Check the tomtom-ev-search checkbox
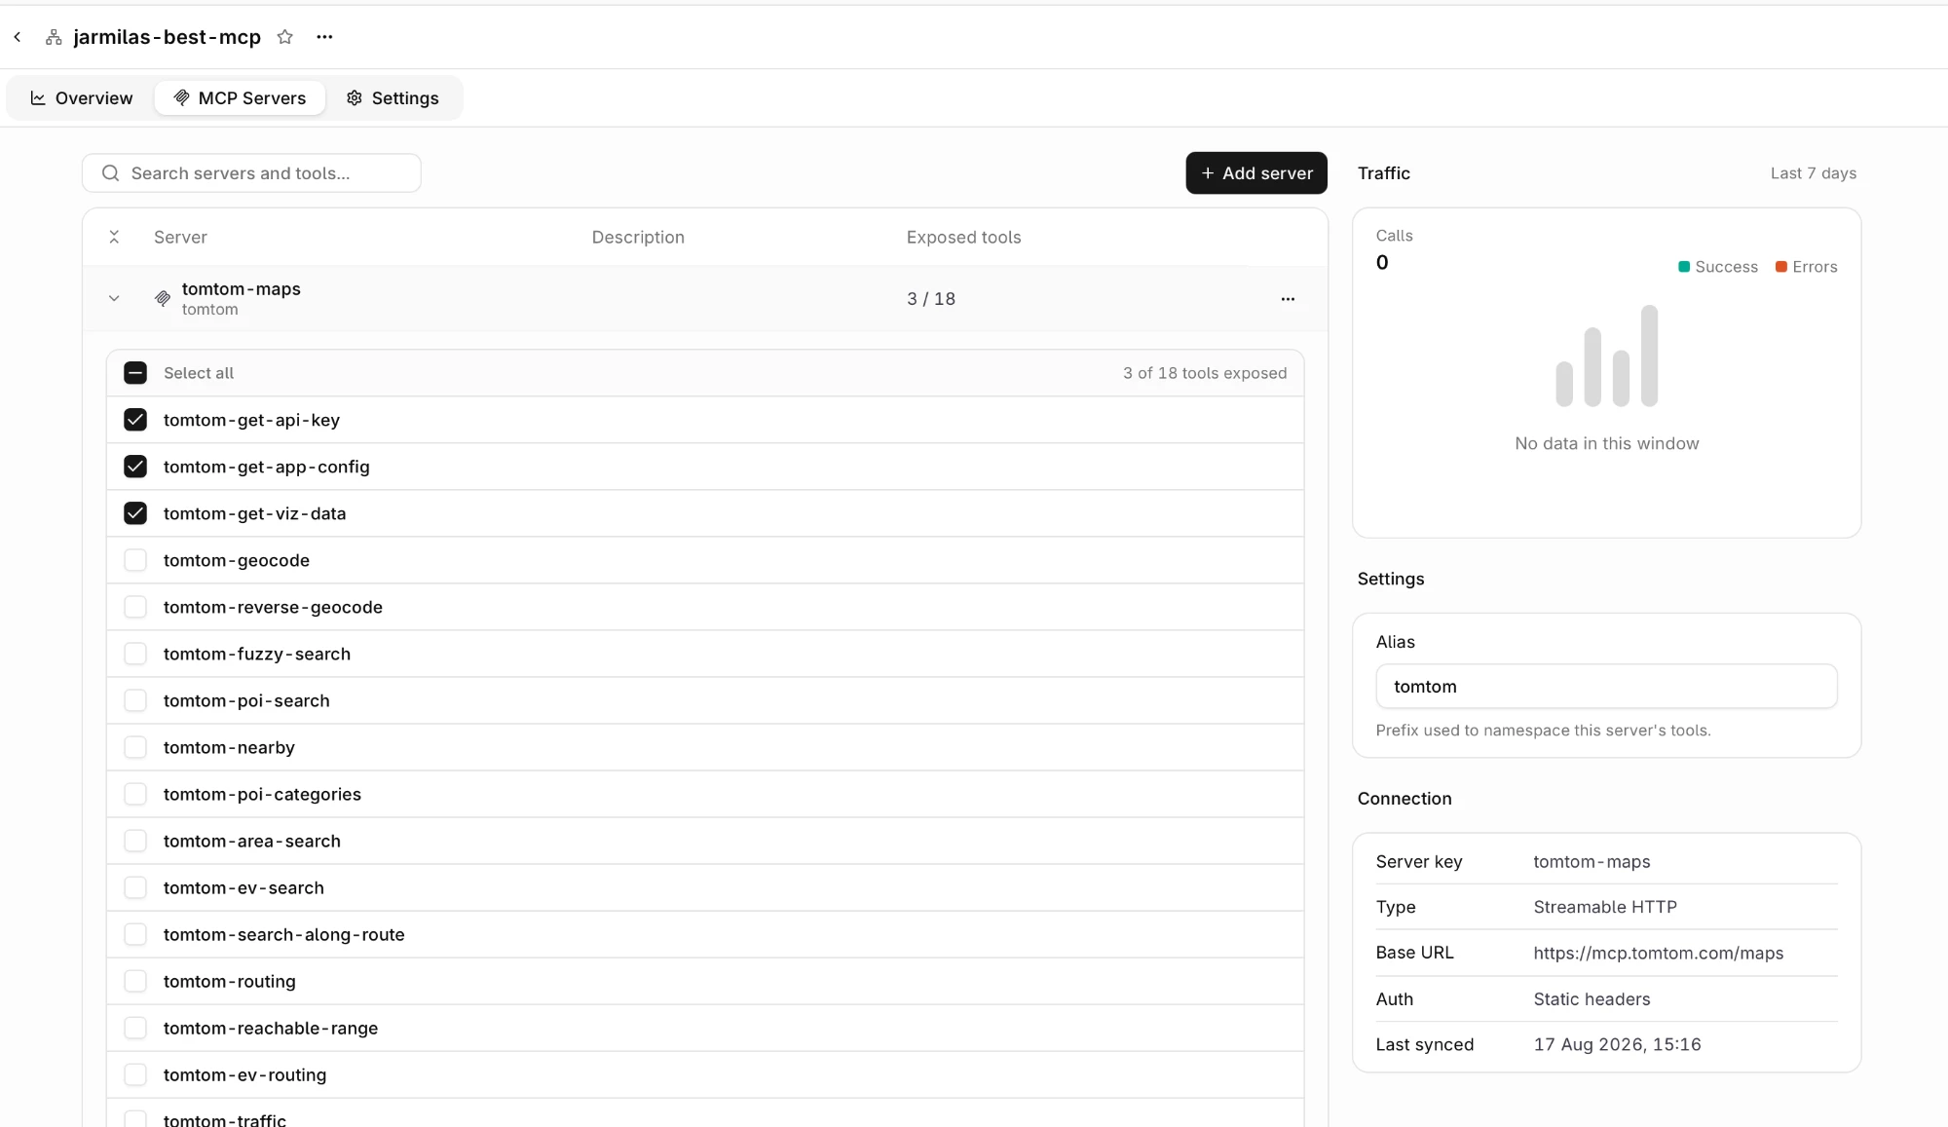 (x=135, y=887)
